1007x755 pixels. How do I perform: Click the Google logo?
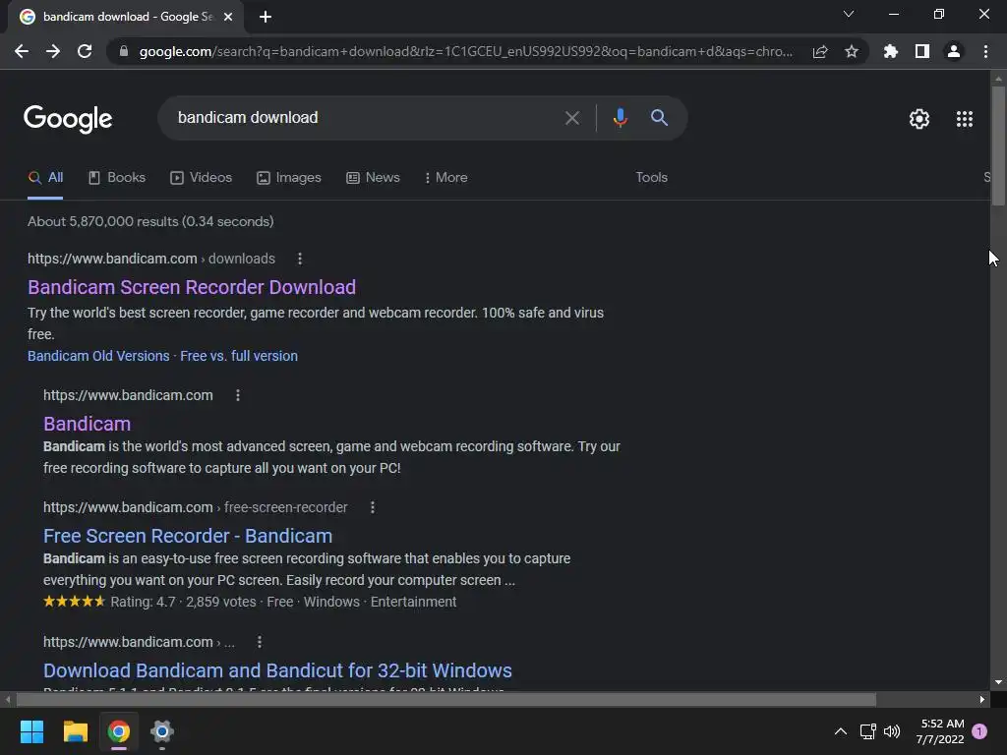click(x=68, y=119)
